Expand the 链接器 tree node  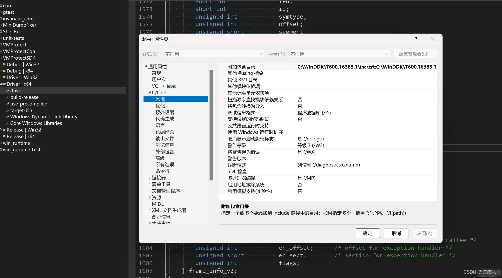coord(149,177)
